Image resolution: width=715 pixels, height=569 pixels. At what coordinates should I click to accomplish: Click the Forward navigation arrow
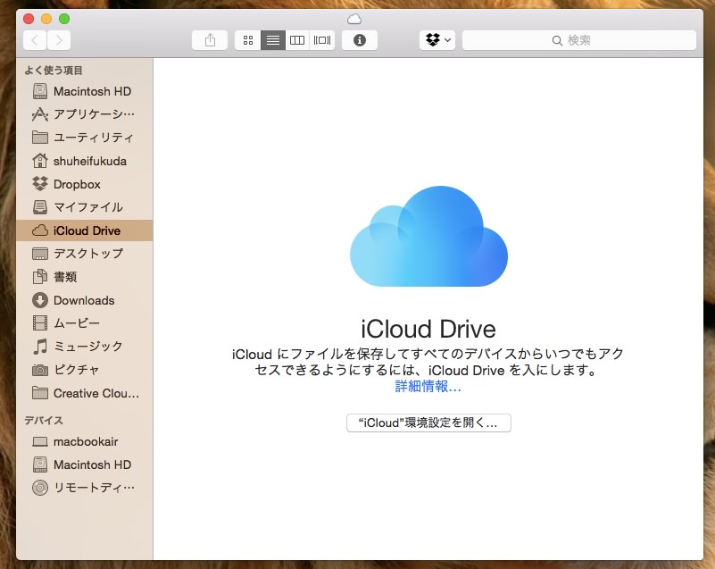click(x=59, y=40)
